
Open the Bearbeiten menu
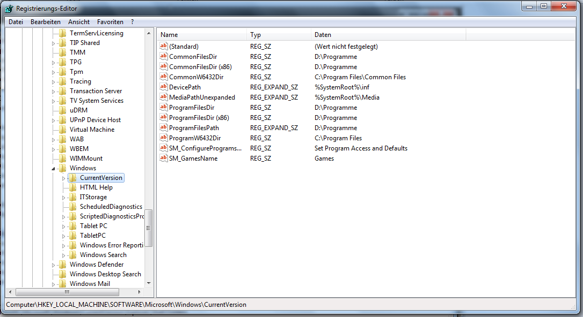point(45,22)
